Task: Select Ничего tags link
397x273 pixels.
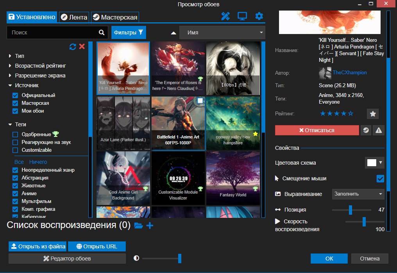Action: 38,162
